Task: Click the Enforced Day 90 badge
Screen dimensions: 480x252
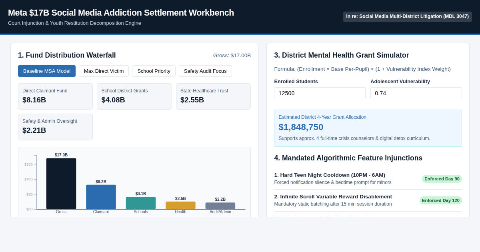Action: (442, 179)
